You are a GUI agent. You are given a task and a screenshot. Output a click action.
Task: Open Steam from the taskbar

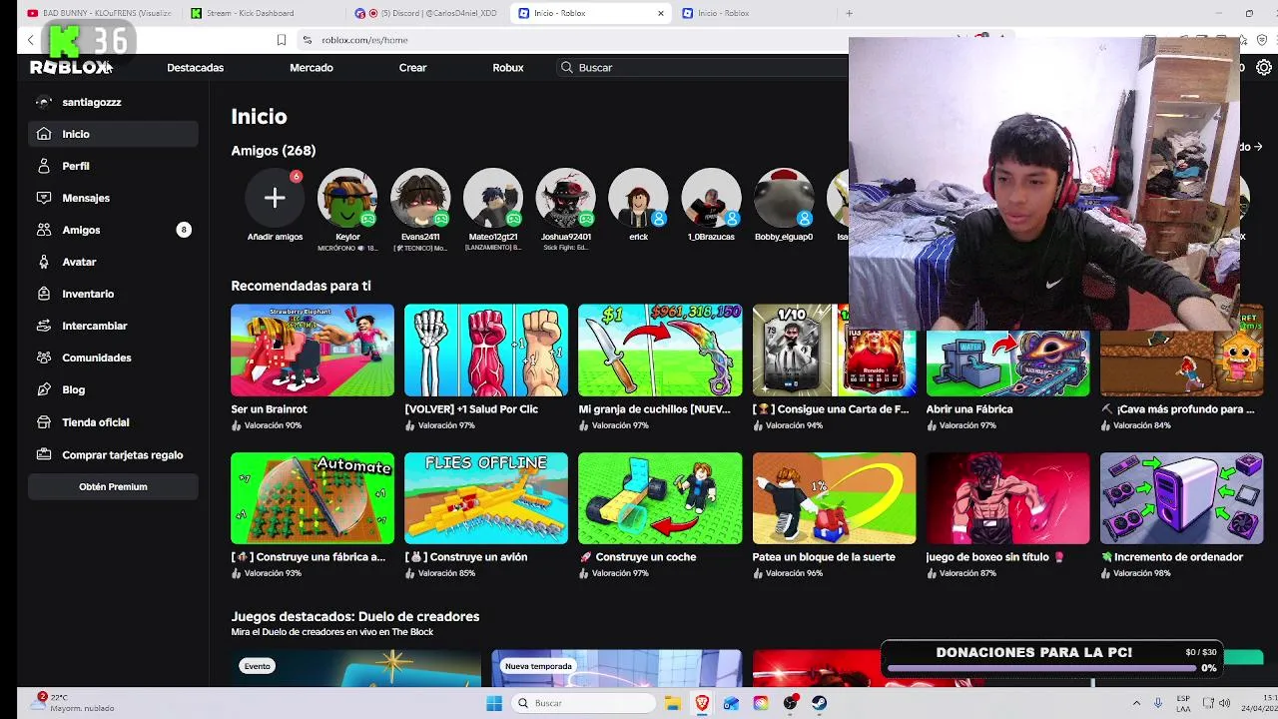(819, 703)
